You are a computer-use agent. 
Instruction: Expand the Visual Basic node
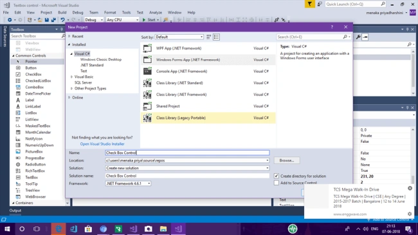[x=71, y=77]
